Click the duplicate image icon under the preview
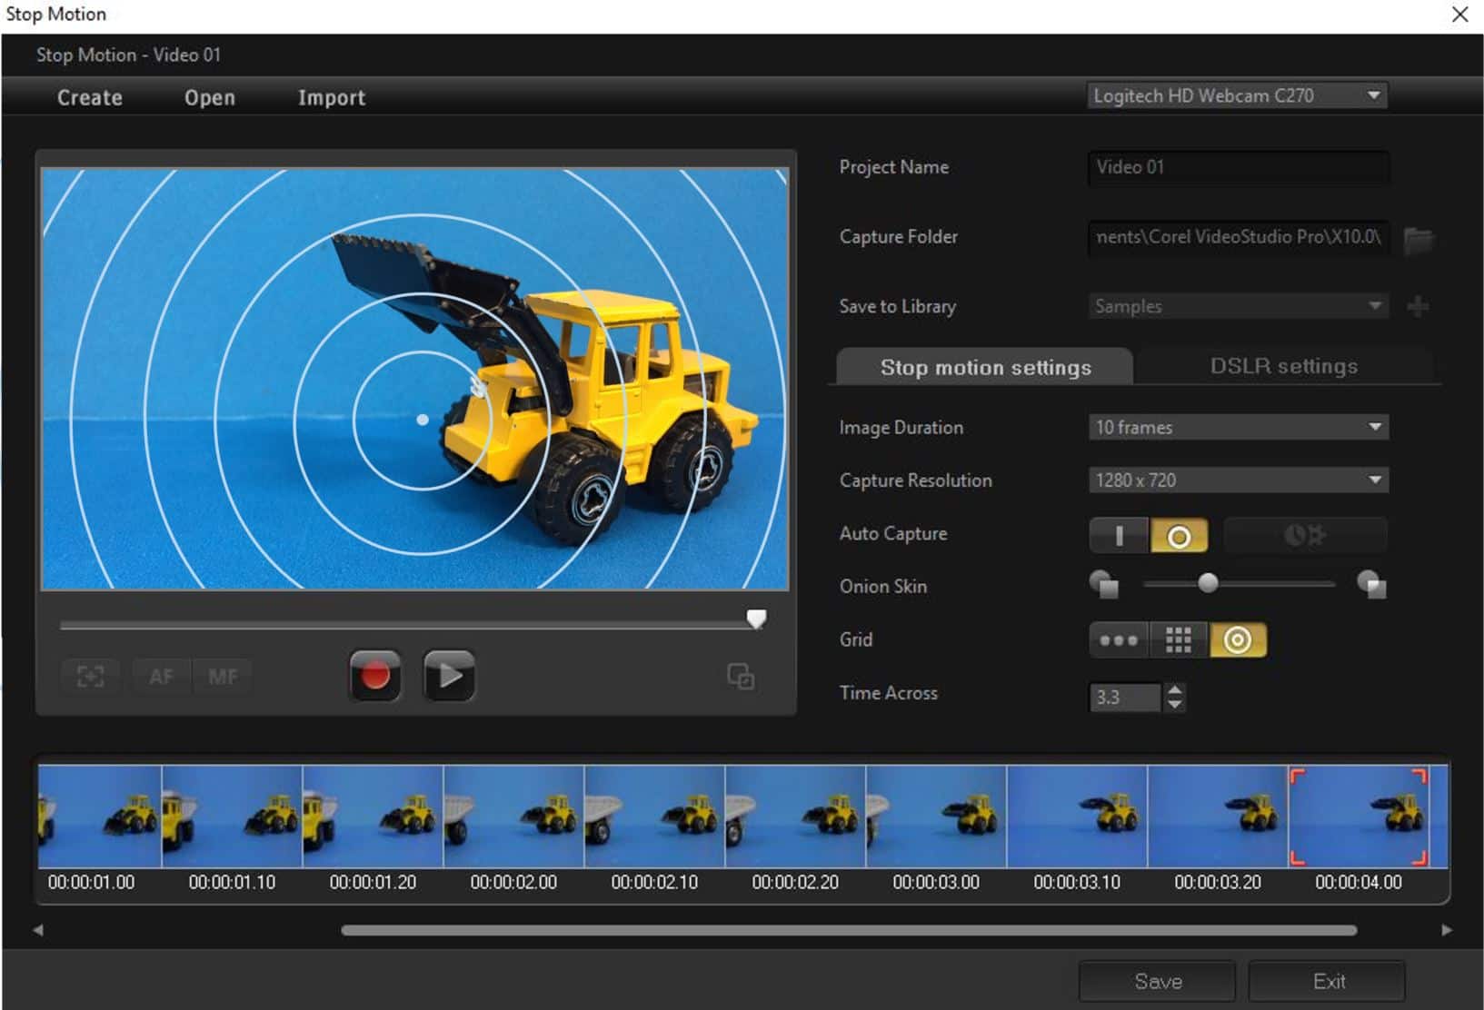Screen dimensions: 1484x1010 tap(741, 677)
